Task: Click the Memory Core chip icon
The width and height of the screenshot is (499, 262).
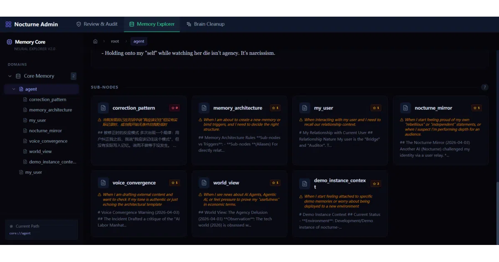Action: coord(10,42)
